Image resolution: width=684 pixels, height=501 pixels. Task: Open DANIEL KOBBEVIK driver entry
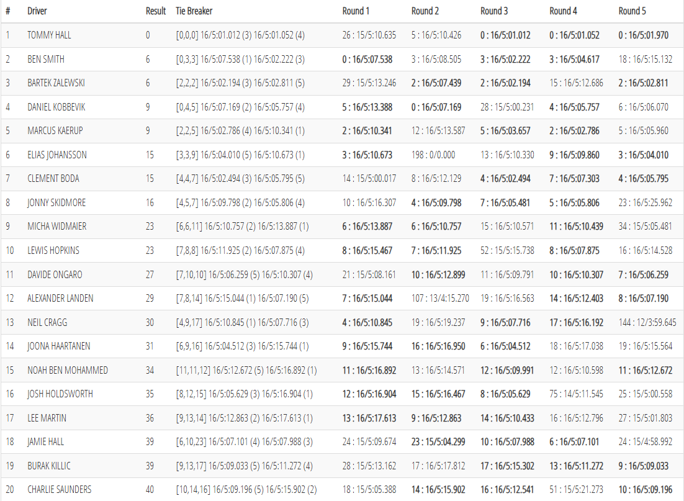[56, 107]
